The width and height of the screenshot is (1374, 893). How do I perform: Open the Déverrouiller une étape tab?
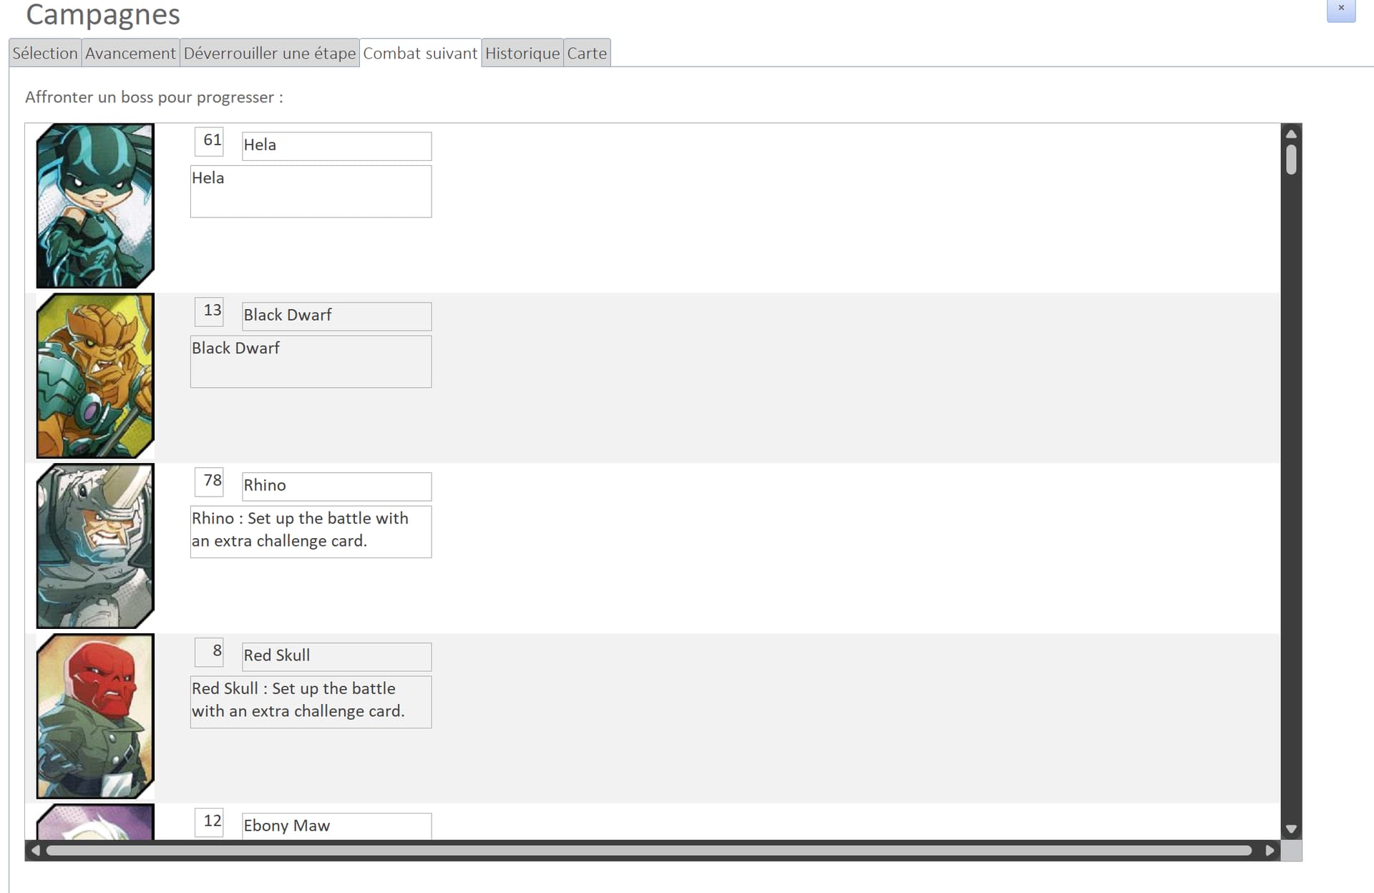coord(269,53)
